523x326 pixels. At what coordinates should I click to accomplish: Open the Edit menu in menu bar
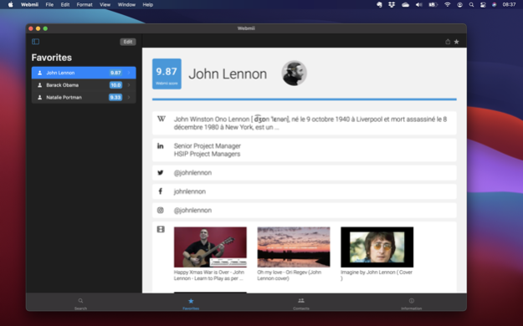coord(65,5)
